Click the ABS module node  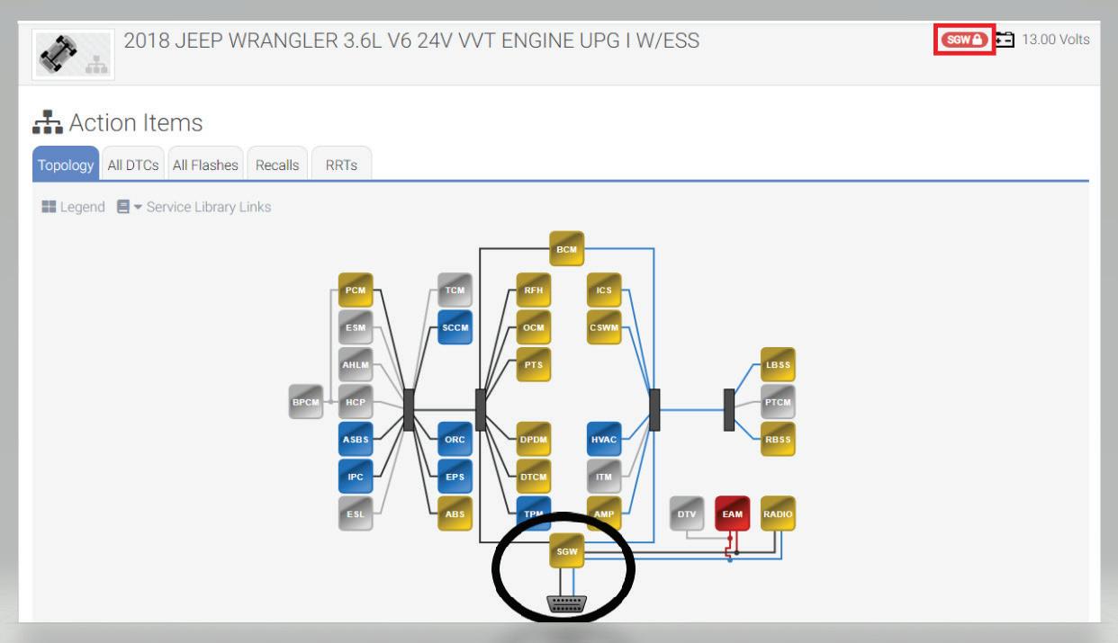click(x=455, y=514)
